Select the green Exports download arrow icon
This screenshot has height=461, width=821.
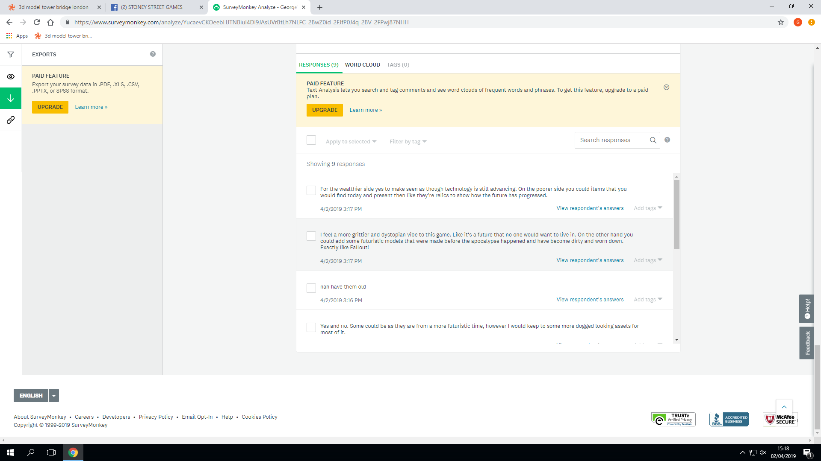click(11, 99)
